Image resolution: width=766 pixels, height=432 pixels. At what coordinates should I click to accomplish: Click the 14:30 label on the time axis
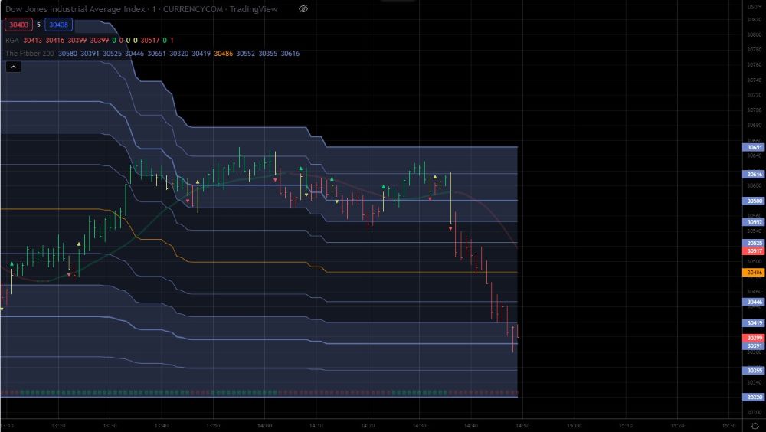pyautogui.click(x=419, y=426)
